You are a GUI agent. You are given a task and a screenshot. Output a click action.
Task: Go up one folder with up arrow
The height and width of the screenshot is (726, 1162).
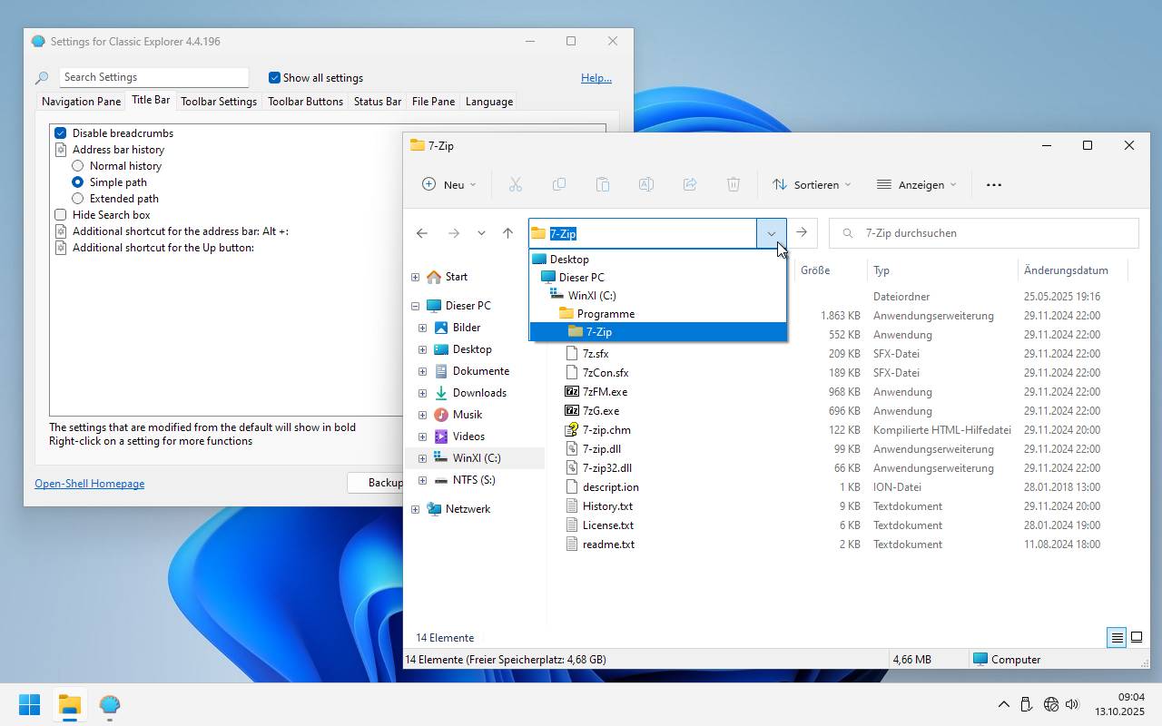pos(507,233)
